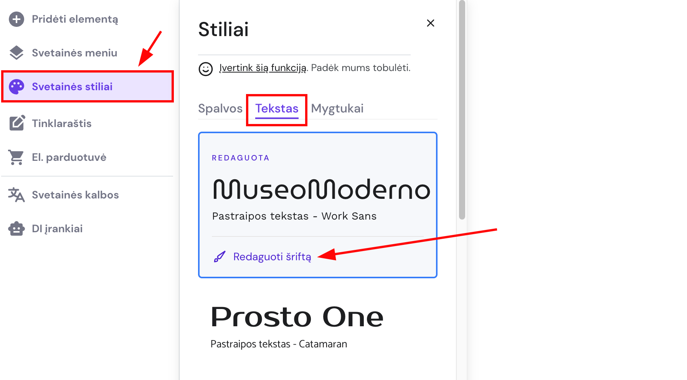Switch to the Spalvos tab
Viewport: 687px width, 380px height.
point(220,108)
